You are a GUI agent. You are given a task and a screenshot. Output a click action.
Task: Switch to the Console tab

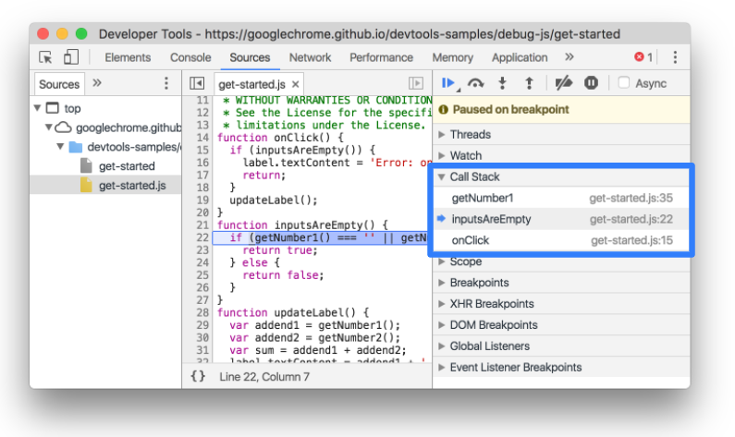coord(190,57)
